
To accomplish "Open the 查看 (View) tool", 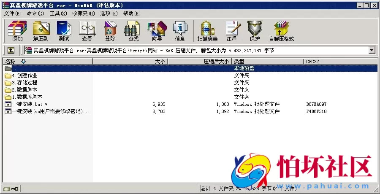I will pos(87,31).
